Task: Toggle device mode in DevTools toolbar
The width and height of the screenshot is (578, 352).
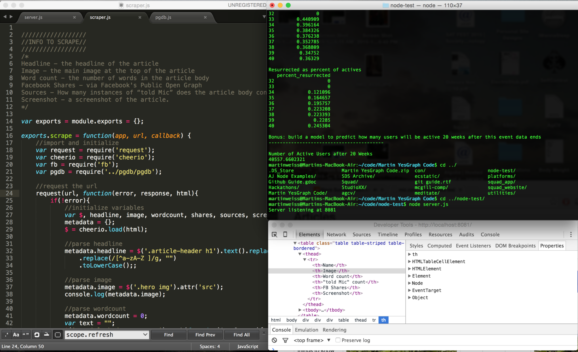Action: [x=285, y=235]
